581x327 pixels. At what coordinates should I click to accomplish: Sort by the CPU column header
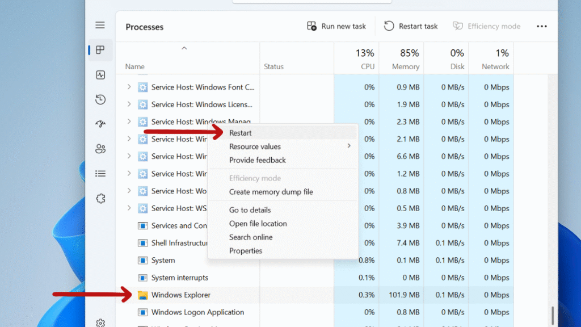click(x=356, y=59)
